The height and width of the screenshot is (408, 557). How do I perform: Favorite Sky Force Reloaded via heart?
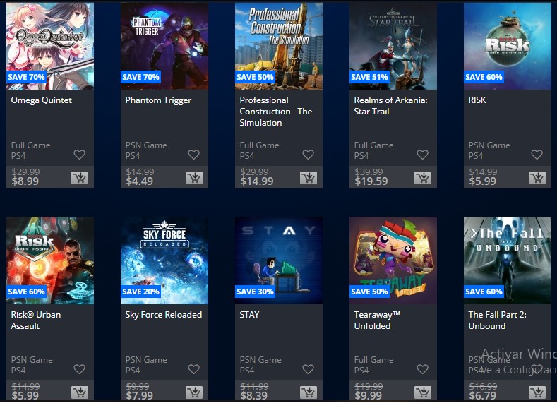click(194, 369)
